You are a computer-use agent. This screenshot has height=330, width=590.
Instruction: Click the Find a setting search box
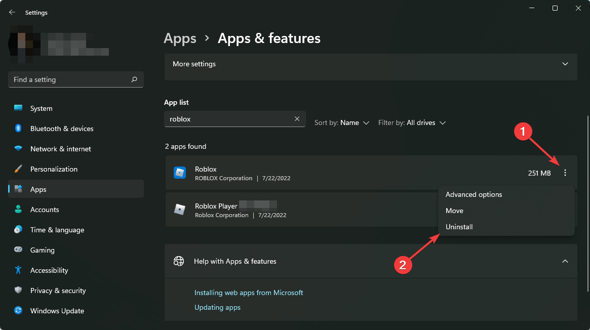[x=75, y=79]
